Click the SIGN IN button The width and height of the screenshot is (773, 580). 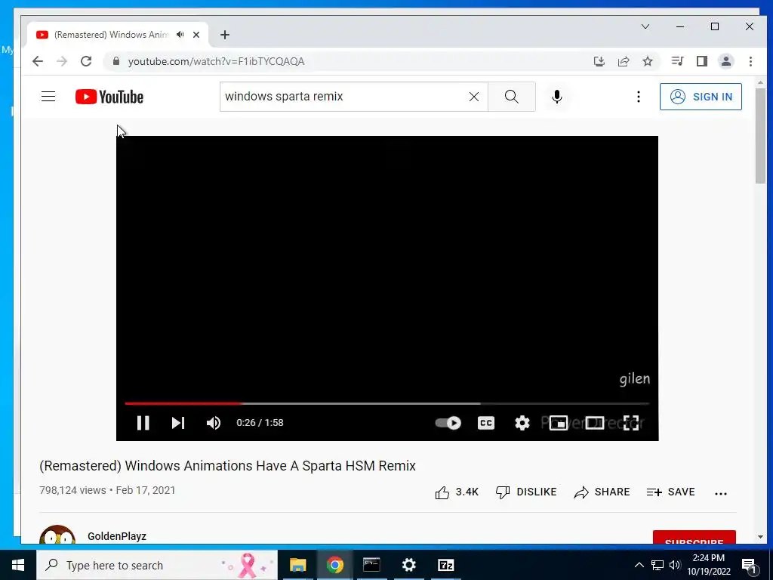[701, 97]
